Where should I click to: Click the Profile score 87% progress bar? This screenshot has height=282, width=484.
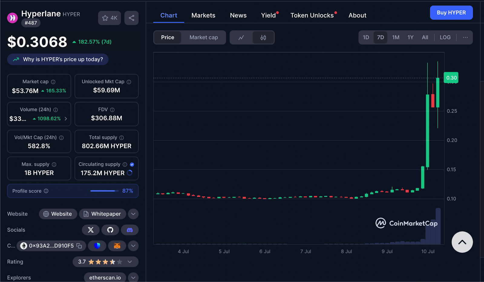[x=104, y=191]
